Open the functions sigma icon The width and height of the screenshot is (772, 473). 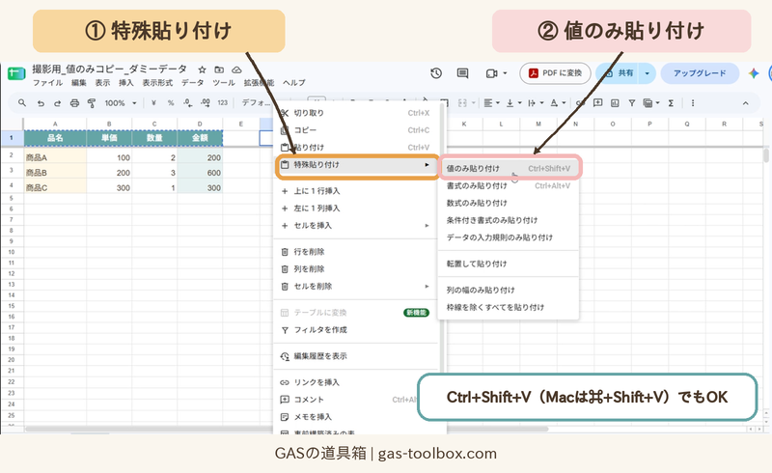coord(671,103)
